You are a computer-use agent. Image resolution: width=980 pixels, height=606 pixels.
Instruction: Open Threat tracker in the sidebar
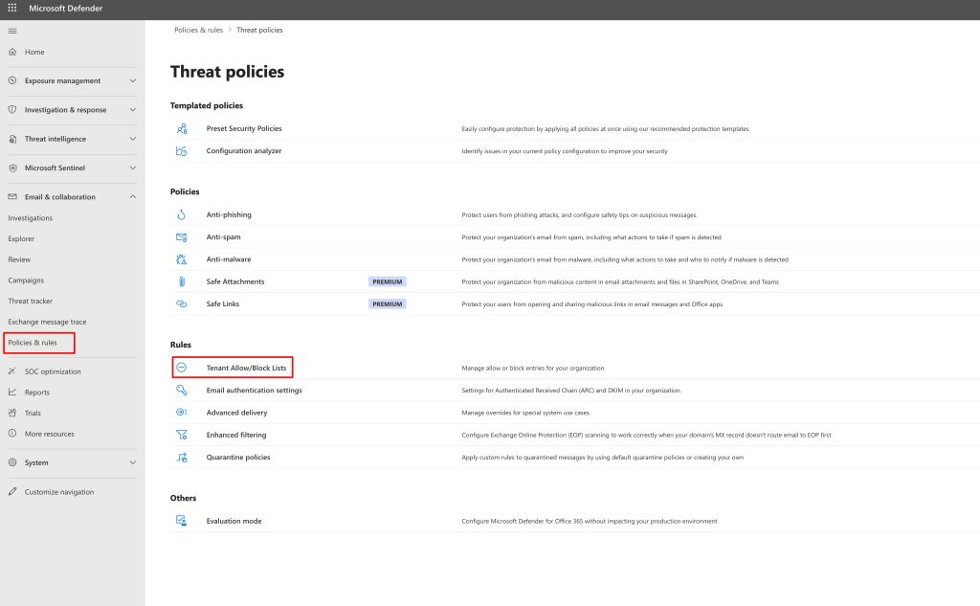click(x=30, y=301)
